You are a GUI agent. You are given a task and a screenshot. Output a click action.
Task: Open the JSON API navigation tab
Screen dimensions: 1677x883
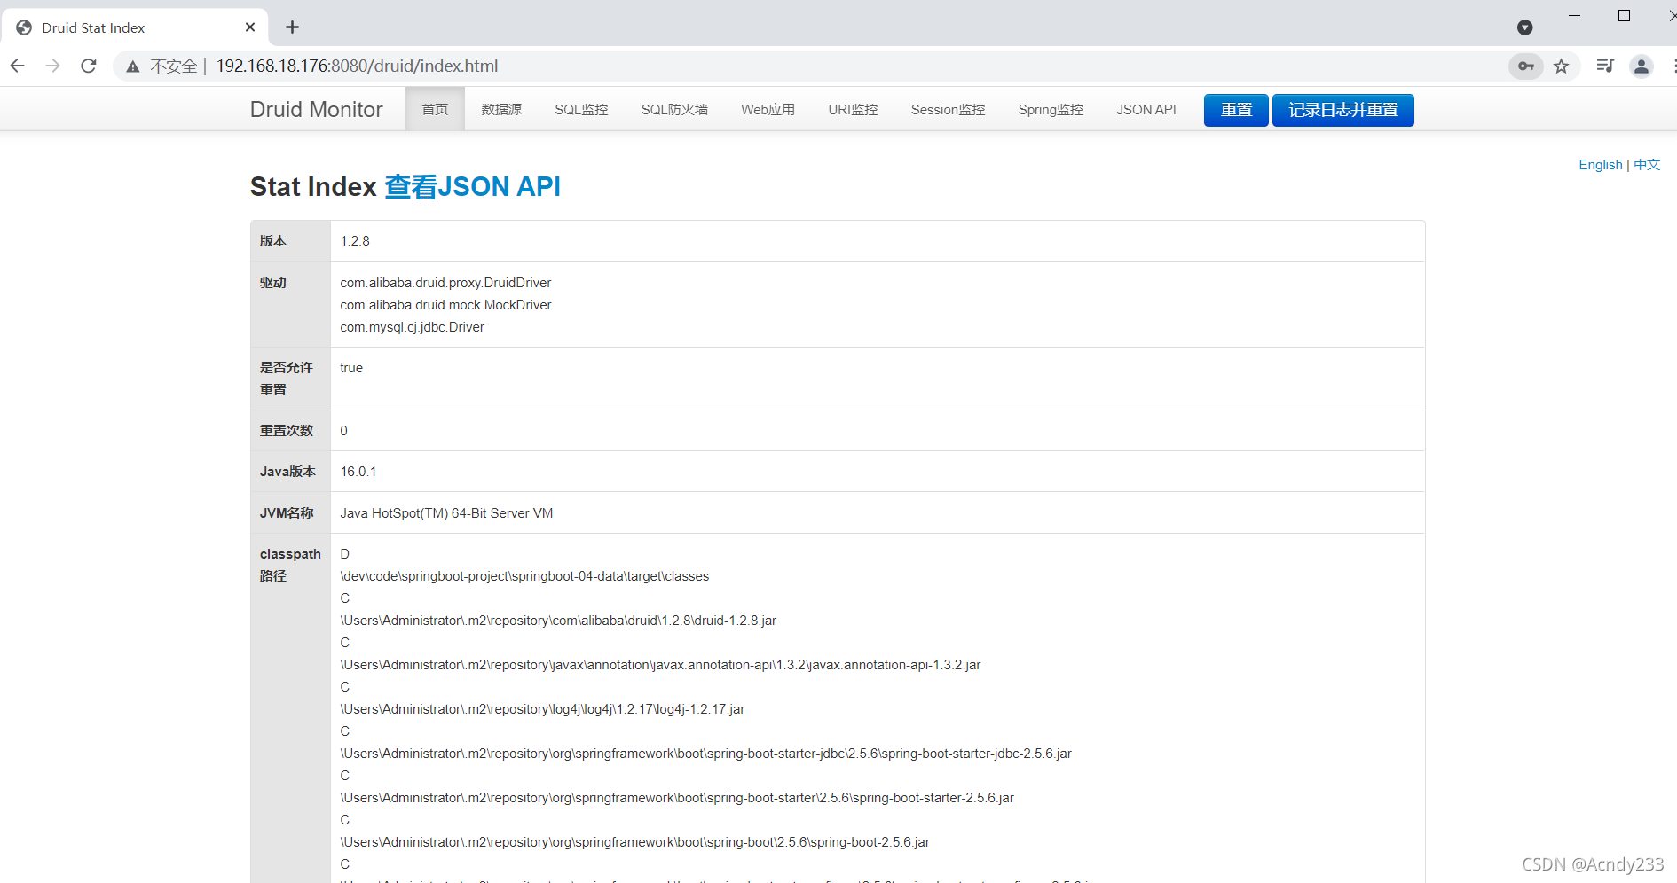coord(1146,109)
